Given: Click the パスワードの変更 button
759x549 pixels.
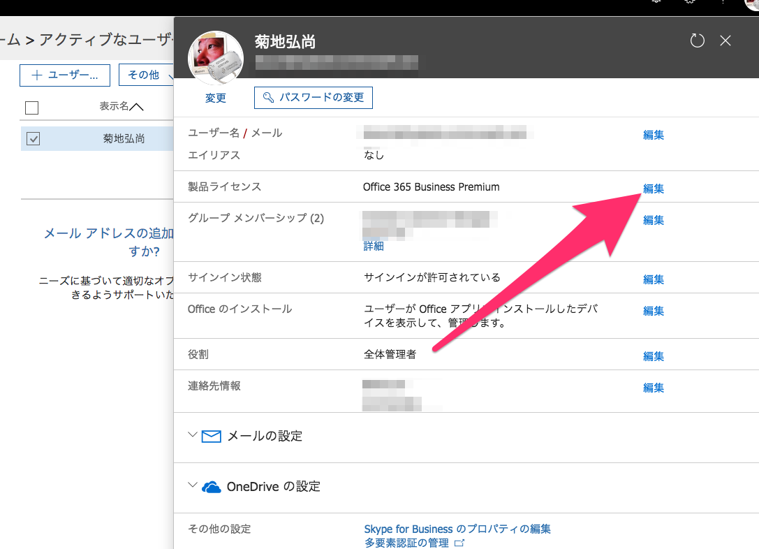Looking at the screenshot, I should [313, 98].
